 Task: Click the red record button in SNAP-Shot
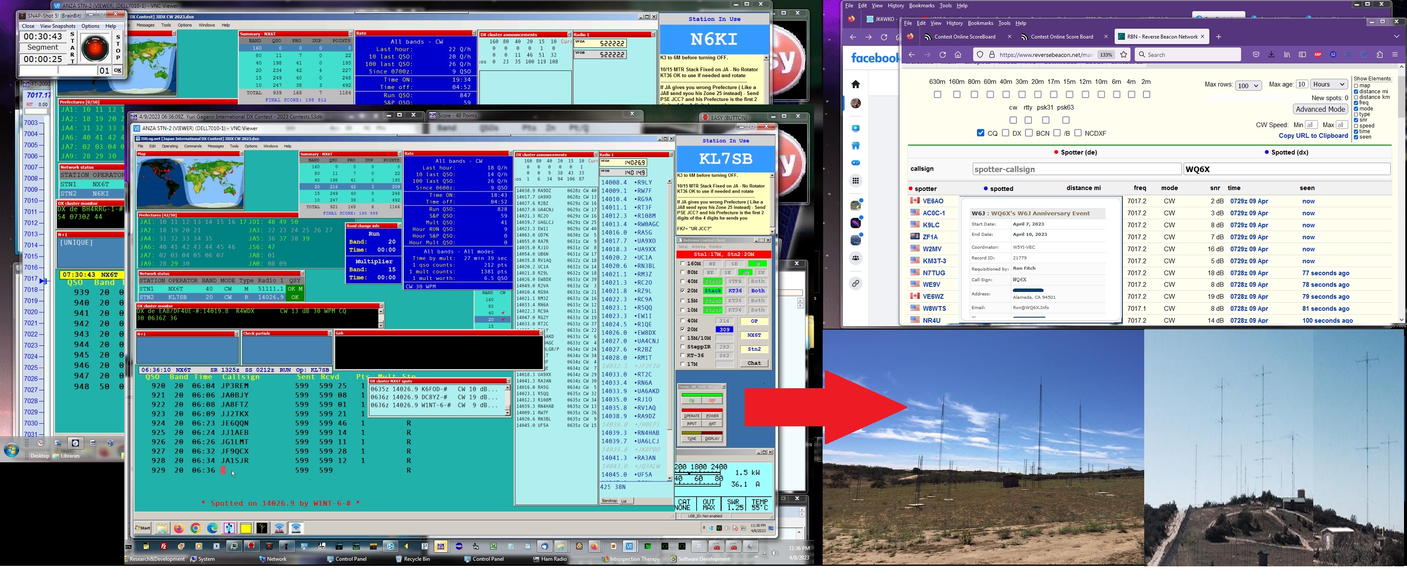[x=95, y=48]
